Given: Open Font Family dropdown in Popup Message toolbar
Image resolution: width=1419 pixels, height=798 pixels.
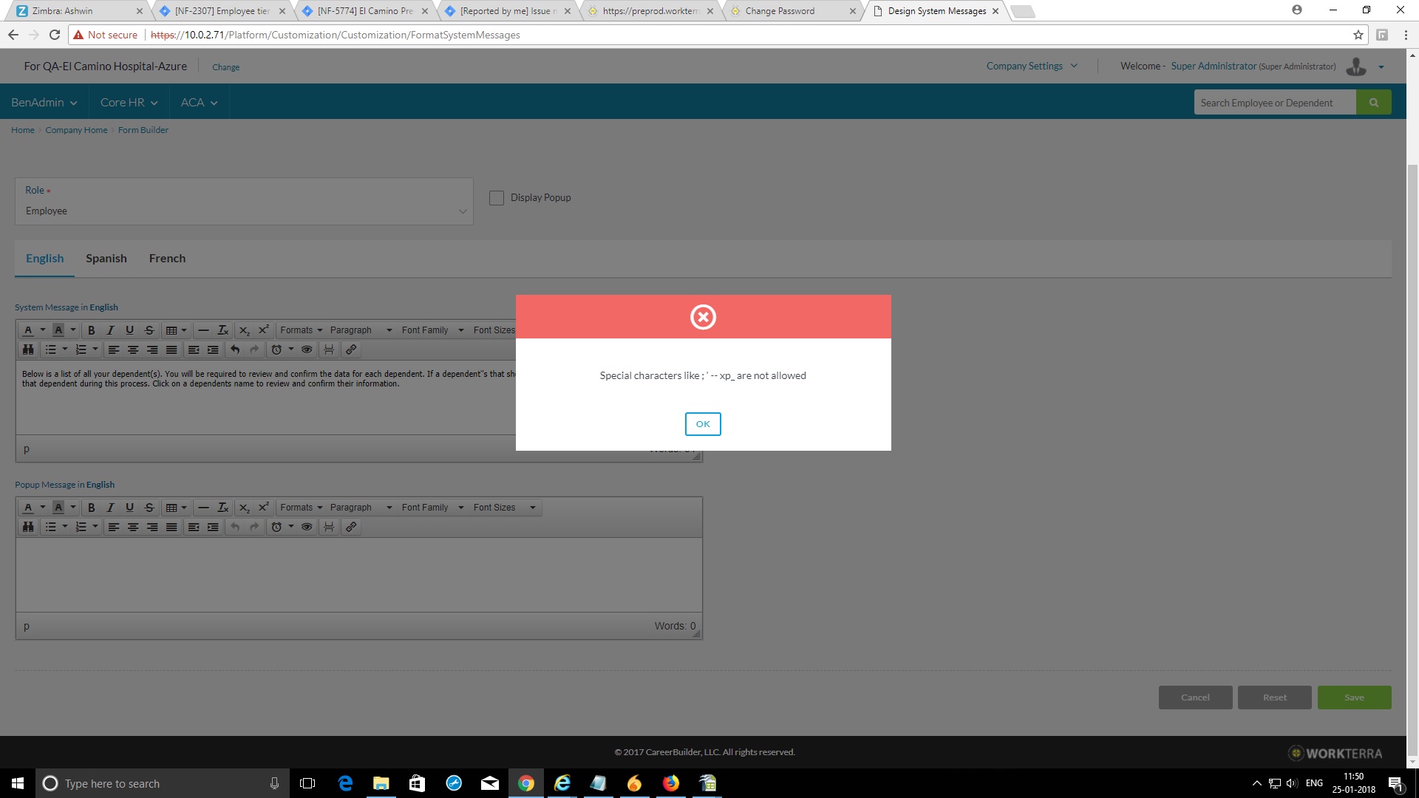Looking at the screenshot, I should pos(432,508).
